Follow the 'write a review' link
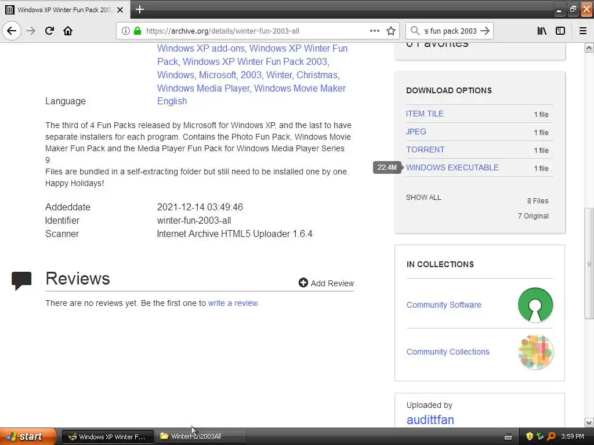The height and width of the screenshot is (445, 594). tap(233, 303)
